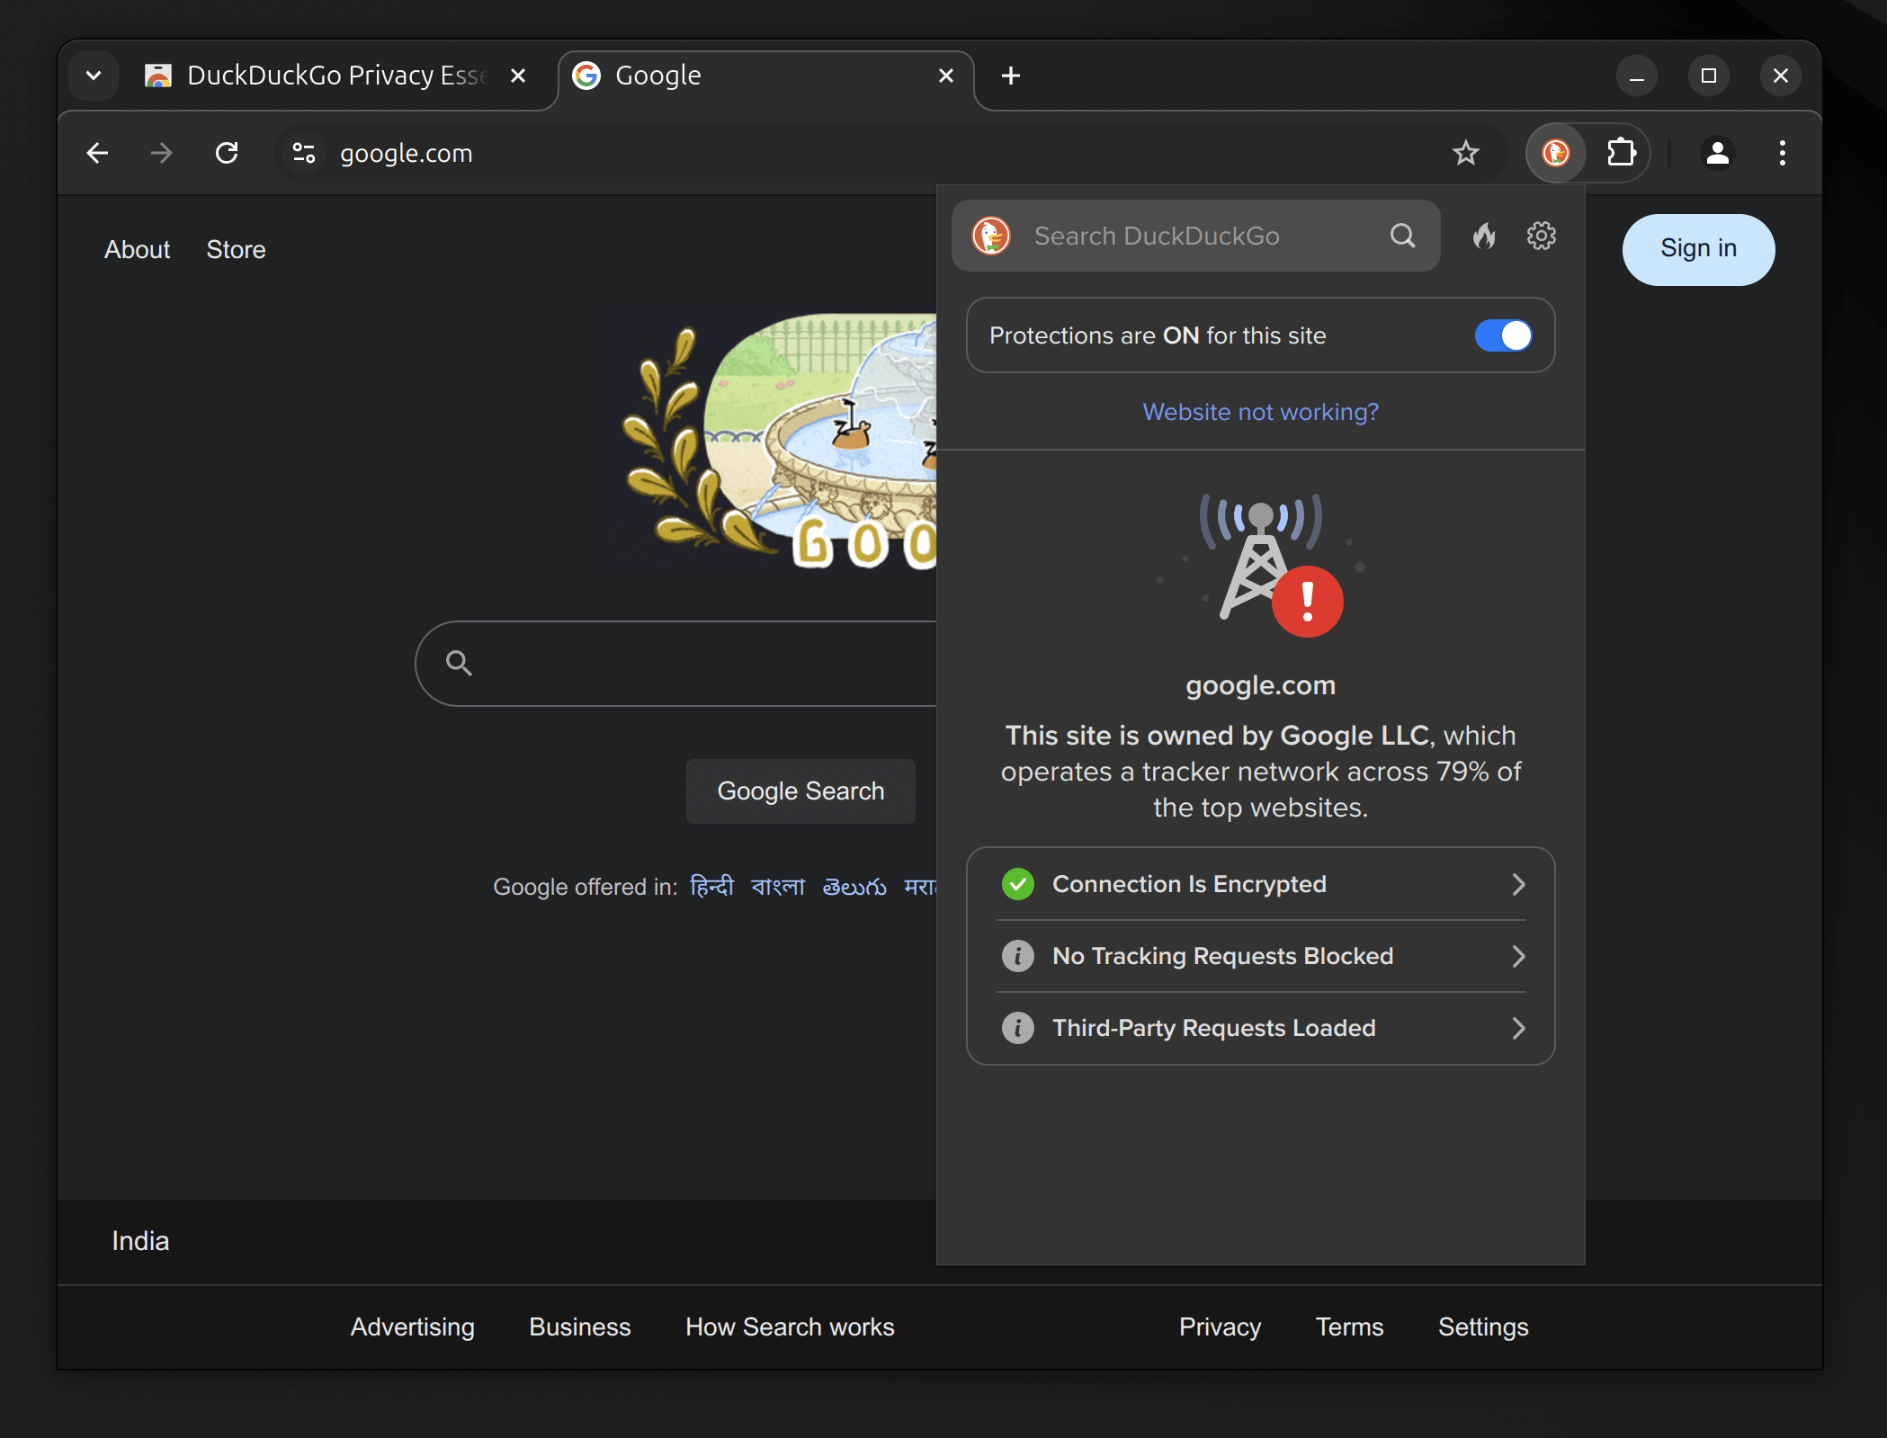Click the Chrome profile avatar icon
The height and width of the screenshot is (1438, 1887).
click(x=1715, y=153)
